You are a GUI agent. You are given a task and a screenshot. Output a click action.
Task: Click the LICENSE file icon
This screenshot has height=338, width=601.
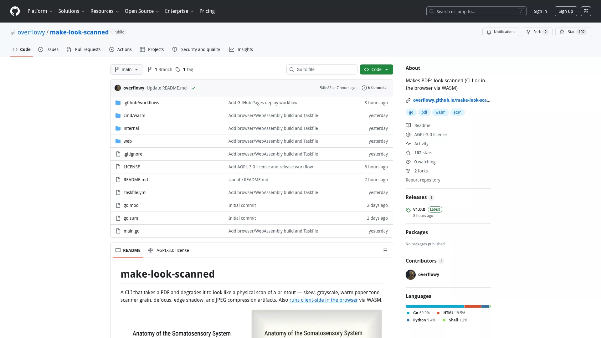click(118, 167)
